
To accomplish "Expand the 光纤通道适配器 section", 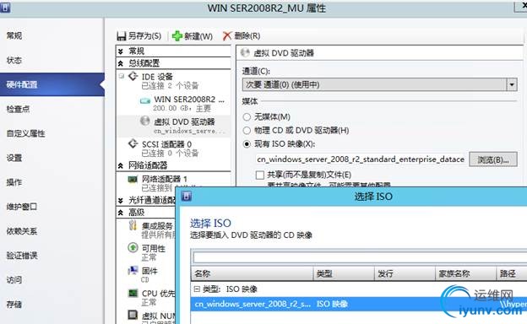I will [x=121, y=201].
